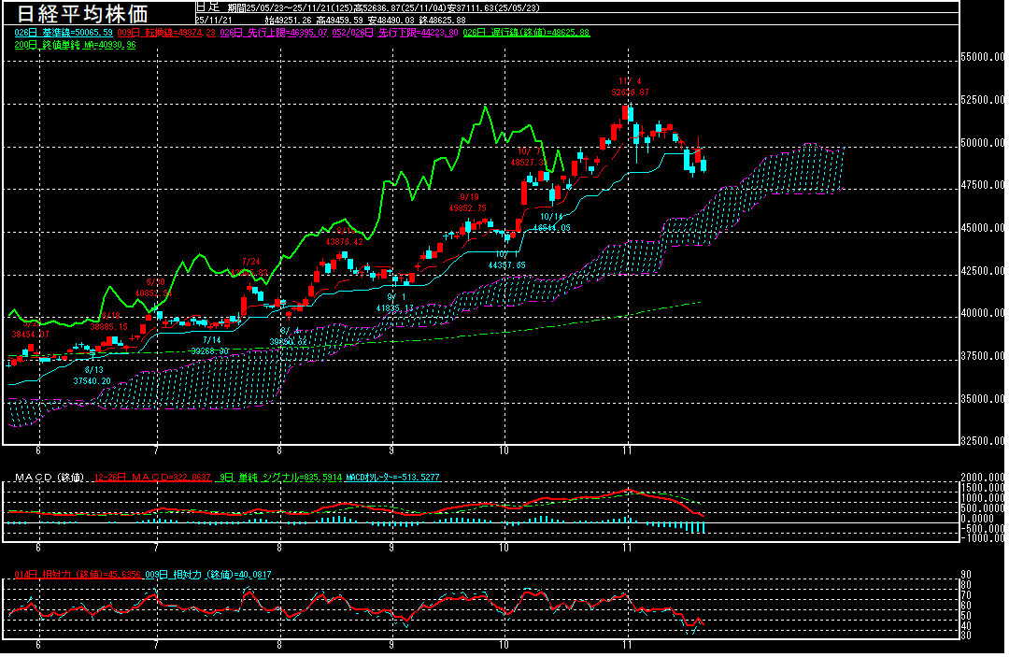Viewport: 1009px width, 657px height.
Task: Click the 先行下限 legend entry
Action: tap(394, 32)
